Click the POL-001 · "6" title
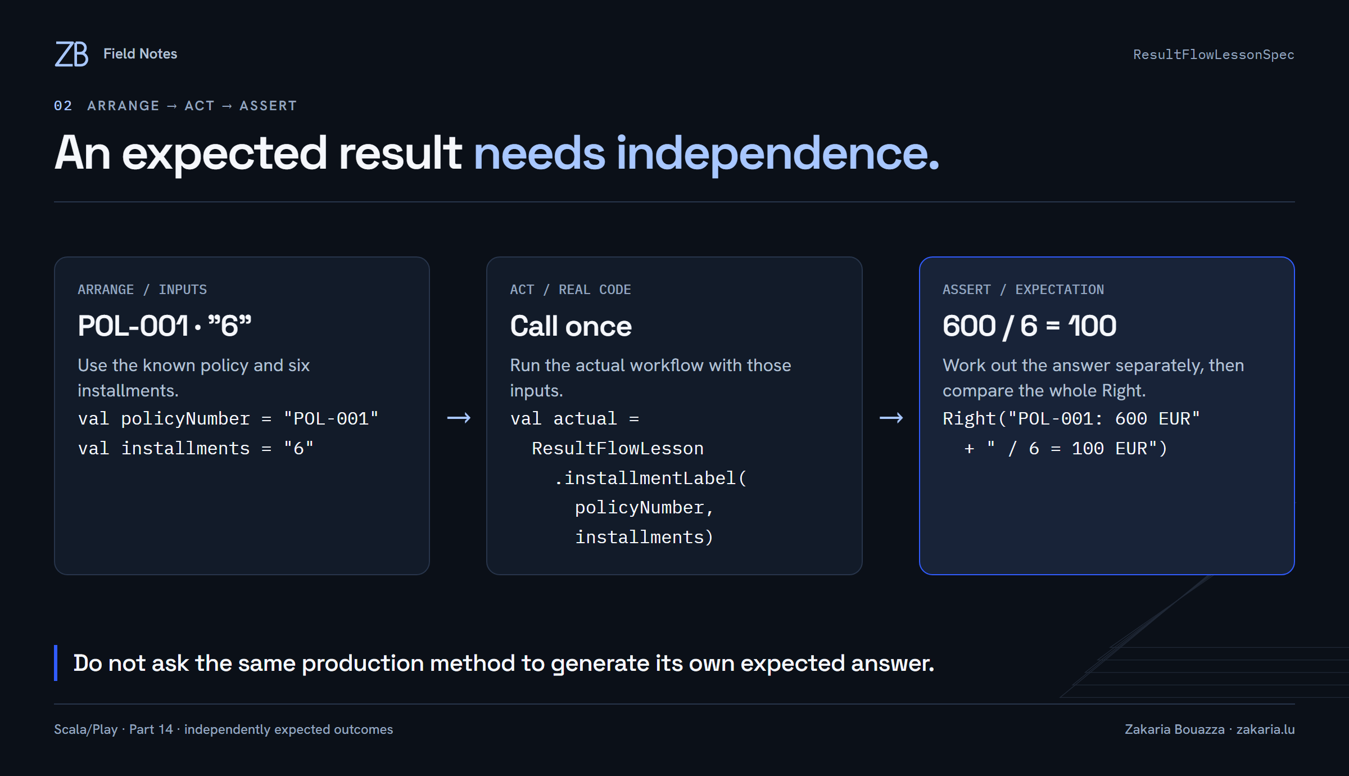The height and width of the screenshot is (776, 1349). click(x=165, y=326)
